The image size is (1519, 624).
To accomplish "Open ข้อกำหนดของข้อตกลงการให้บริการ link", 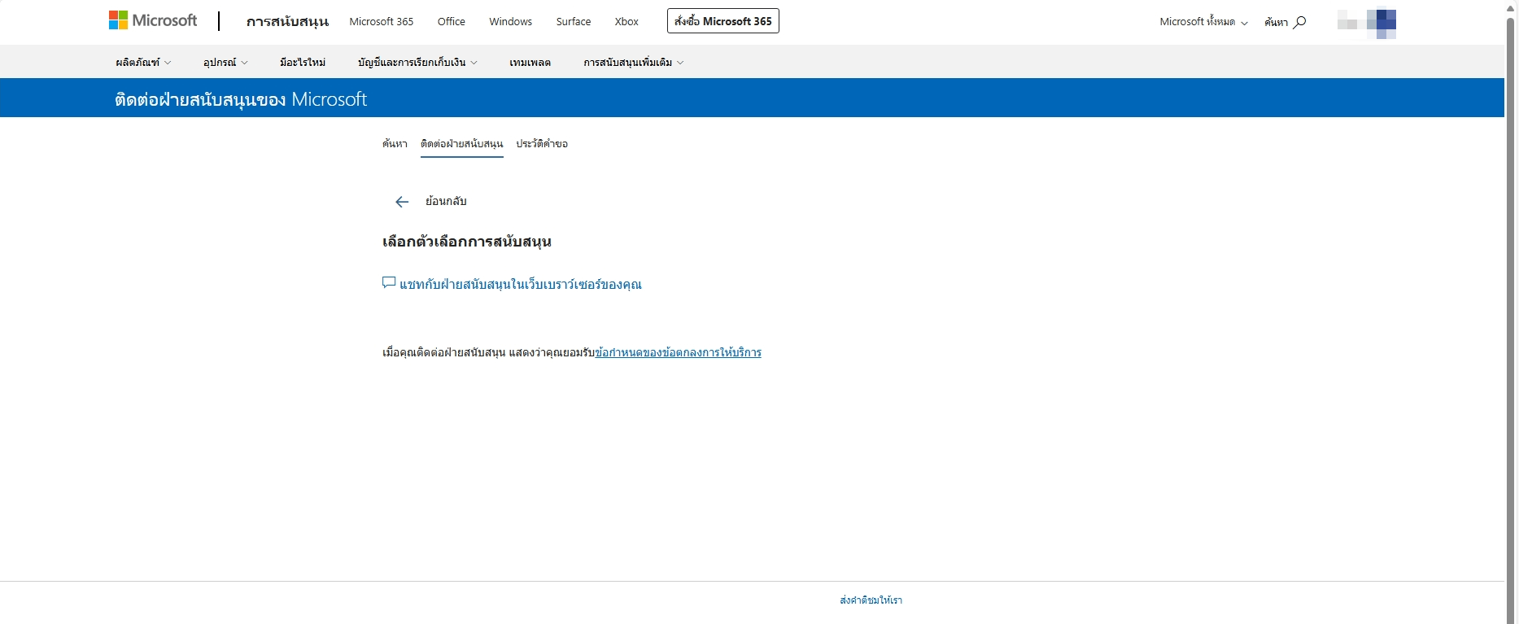I will pos(678,352).
